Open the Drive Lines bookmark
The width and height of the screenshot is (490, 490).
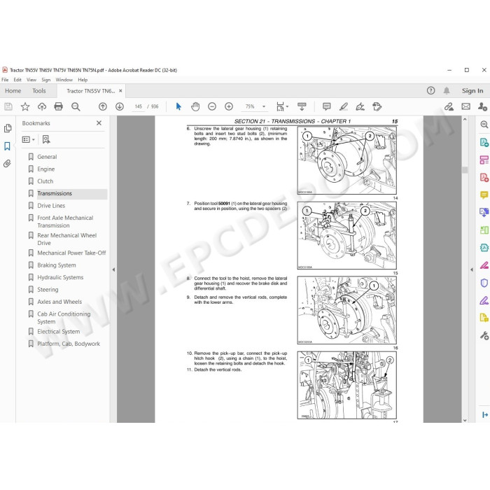[x=51, y=206]
